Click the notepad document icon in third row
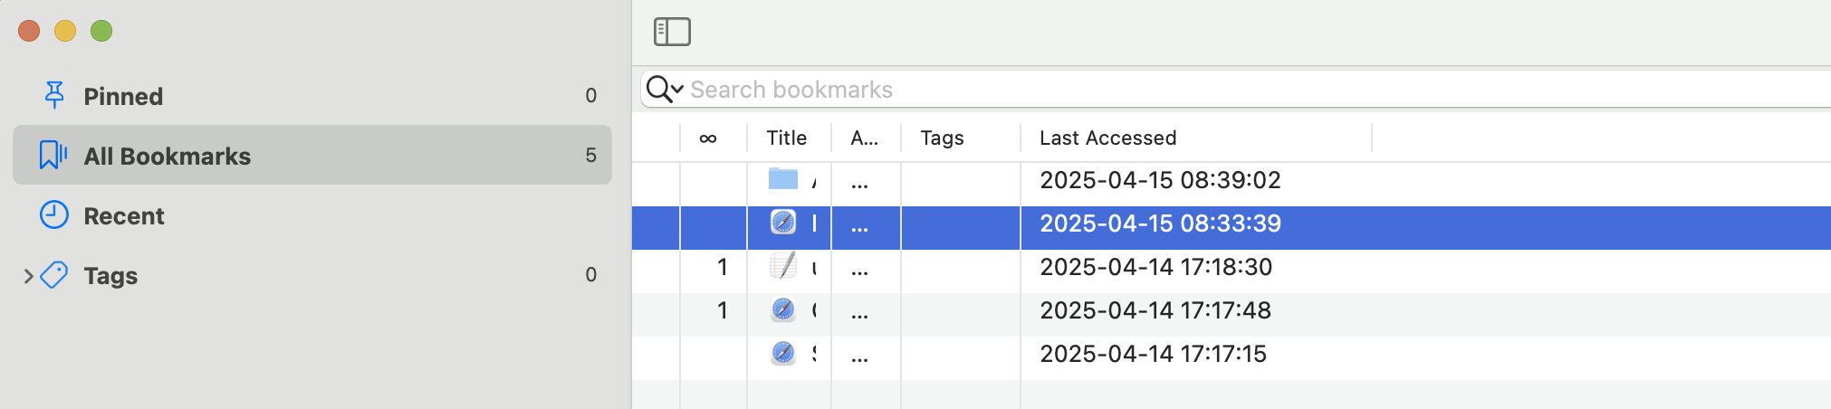This screenshot has width=1831, height=409. click(x=782, y=266)
